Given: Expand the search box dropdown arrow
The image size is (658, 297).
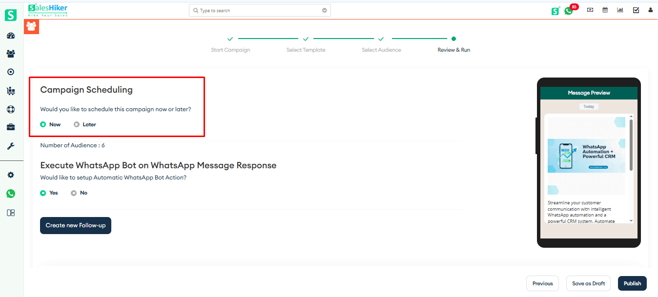Looking at the screenshot, I should click(x=325, y=10).
